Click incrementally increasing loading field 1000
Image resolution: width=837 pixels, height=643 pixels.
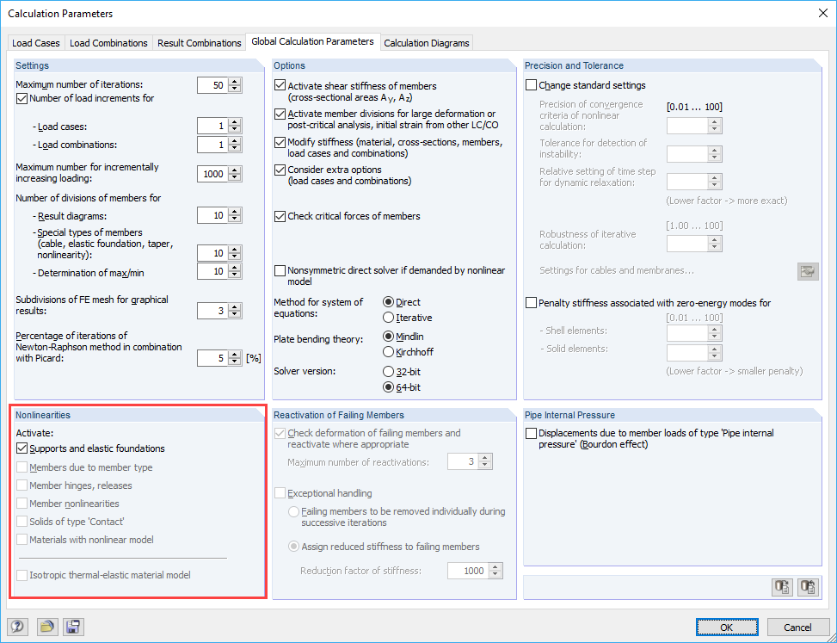pos(212,174)
